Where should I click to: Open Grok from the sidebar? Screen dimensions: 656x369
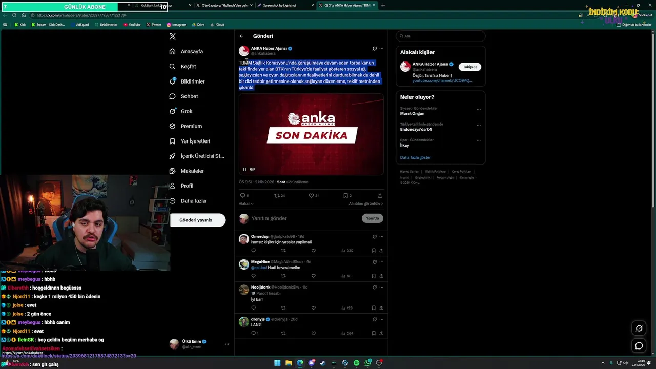click(181, 111)
